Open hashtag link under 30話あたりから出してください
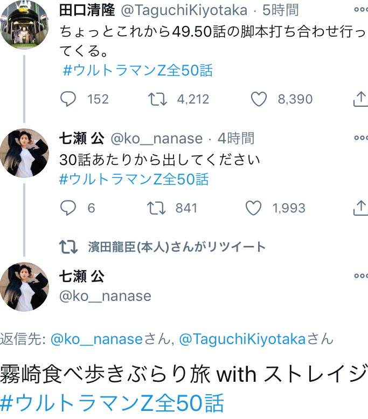This screenshot has height=419, width=368. coord(134,179)
